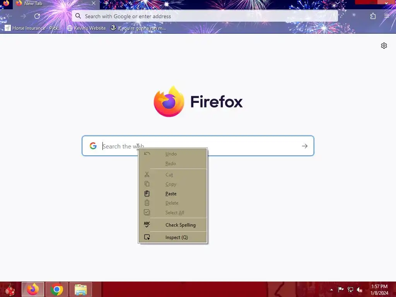Click Copy in context menu
Viewport: 396px width, 297px height.
pos(173,184)
